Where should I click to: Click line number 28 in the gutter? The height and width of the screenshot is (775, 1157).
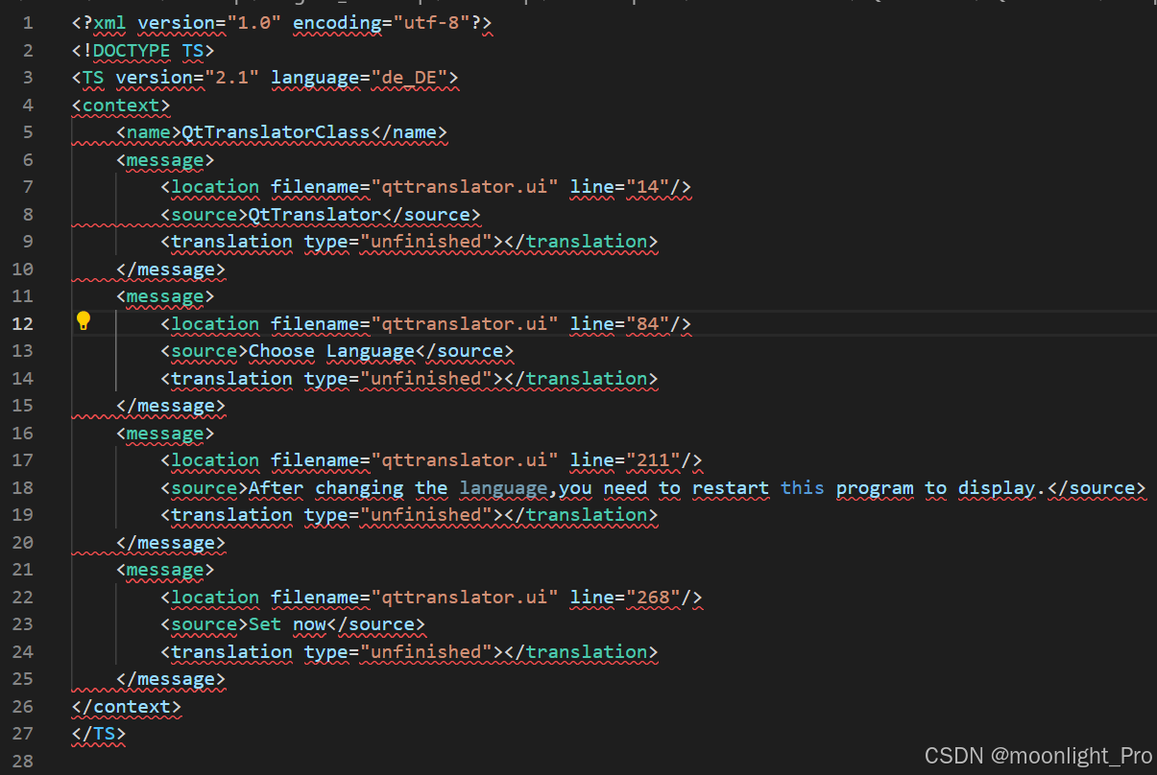[x=22, y=761]
